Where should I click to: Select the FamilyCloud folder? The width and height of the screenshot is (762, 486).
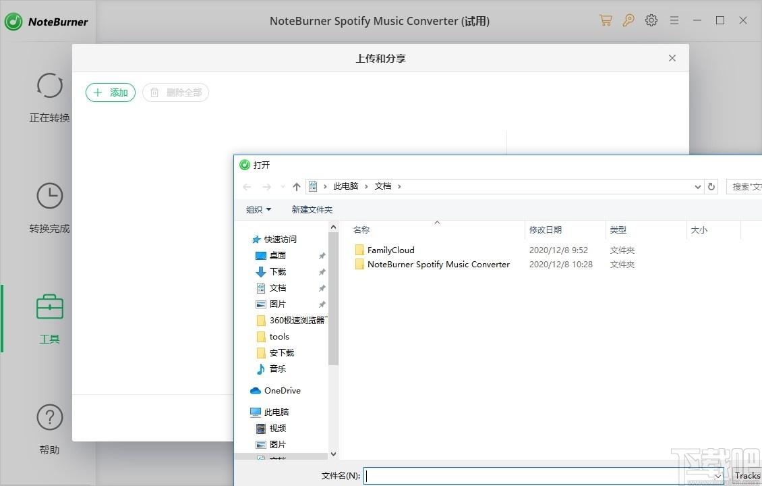(x=390, y=250)
